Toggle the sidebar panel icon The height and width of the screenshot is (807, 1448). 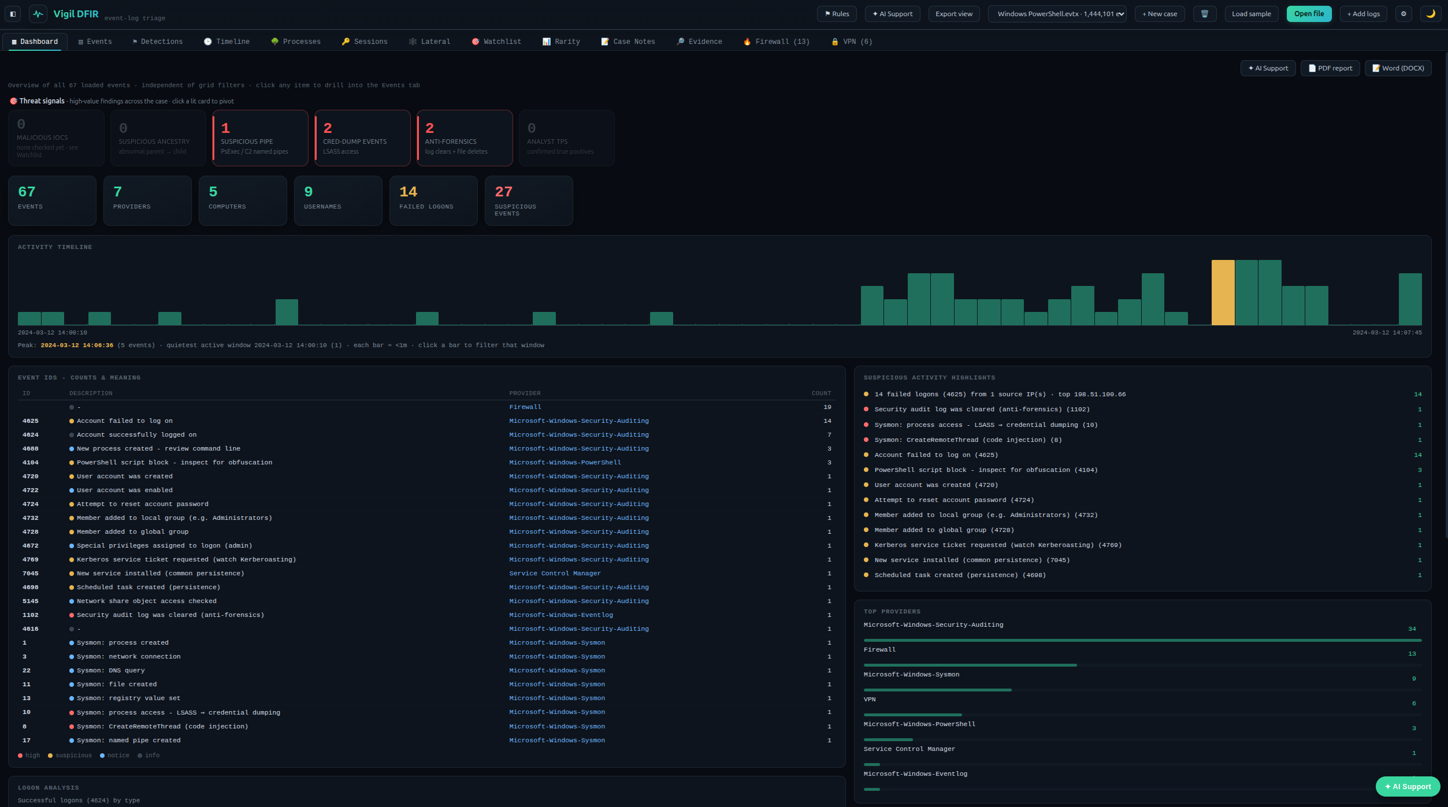tap(13, 14)
